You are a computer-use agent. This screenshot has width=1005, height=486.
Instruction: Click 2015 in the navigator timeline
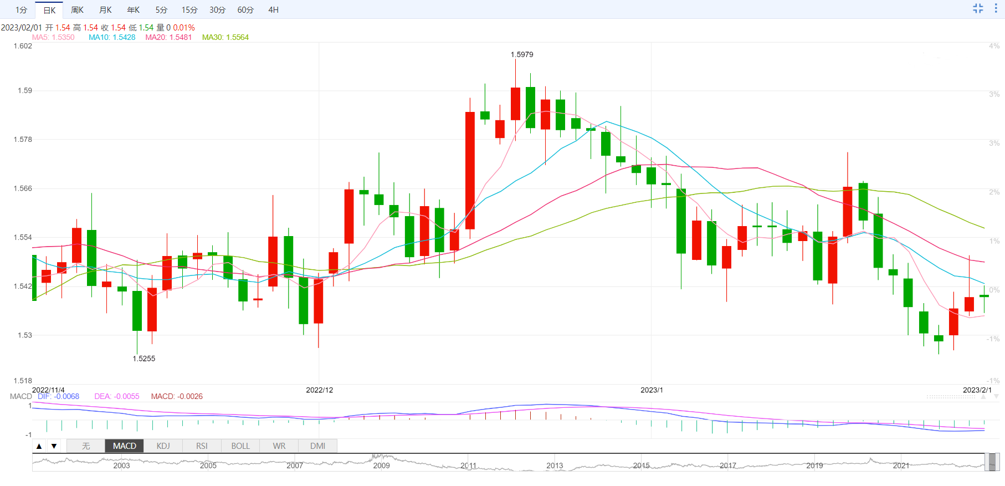[642, 465]
